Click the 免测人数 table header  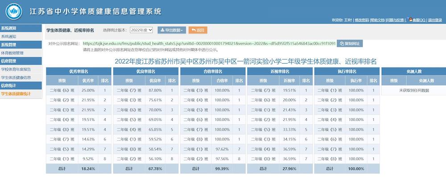pos(414,72)
